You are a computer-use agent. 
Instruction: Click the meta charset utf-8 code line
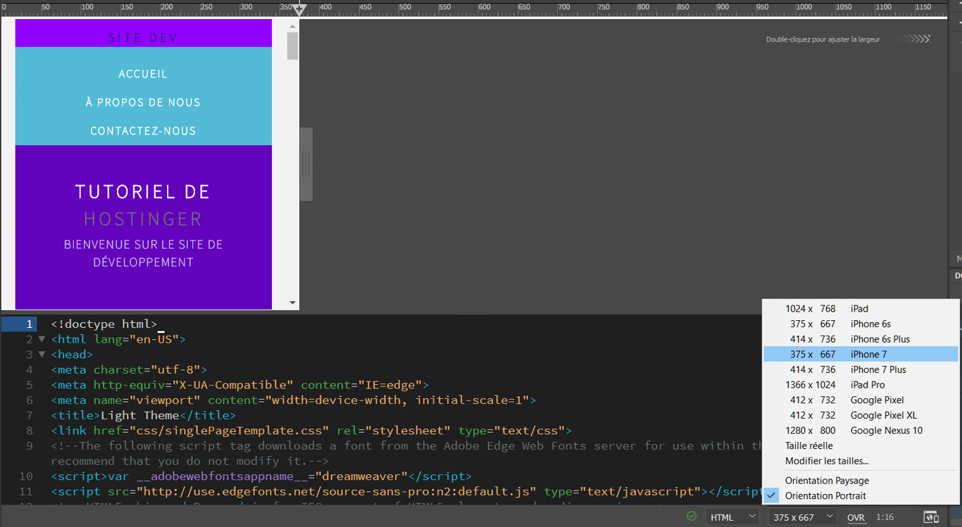pos(129,370)
